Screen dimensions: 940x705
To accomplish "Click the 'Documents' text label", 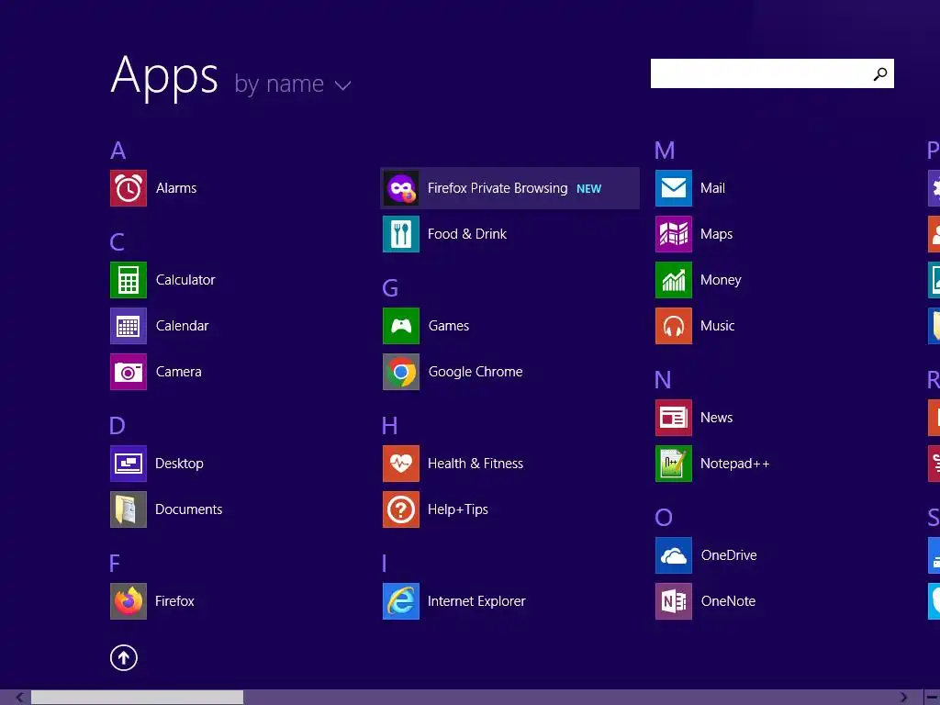I will click(189, 509).
